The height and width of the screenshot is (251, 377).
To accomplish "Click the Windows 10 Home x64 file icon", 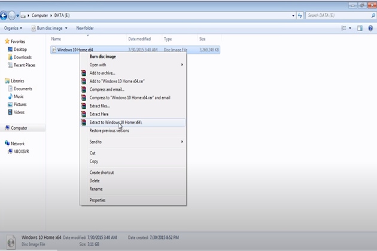I will 54,50.
